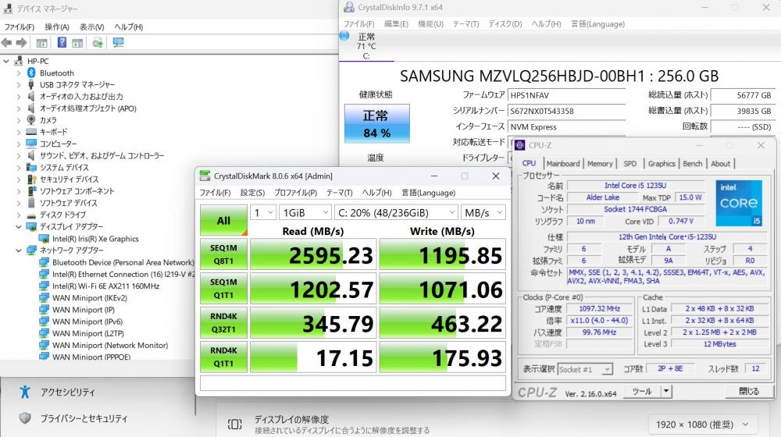Open プロファイル(P) menu in CrystalDiskMark
This screenshot has width=781, height=437.
[295, 193]
